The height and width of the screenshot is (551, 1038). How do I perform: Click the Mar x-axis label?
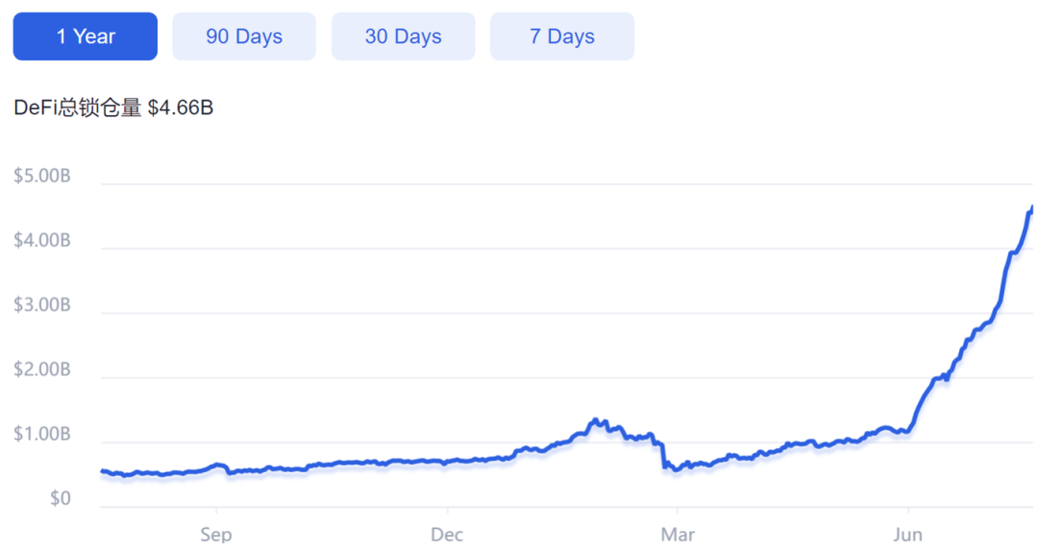(x=678, y=535)
